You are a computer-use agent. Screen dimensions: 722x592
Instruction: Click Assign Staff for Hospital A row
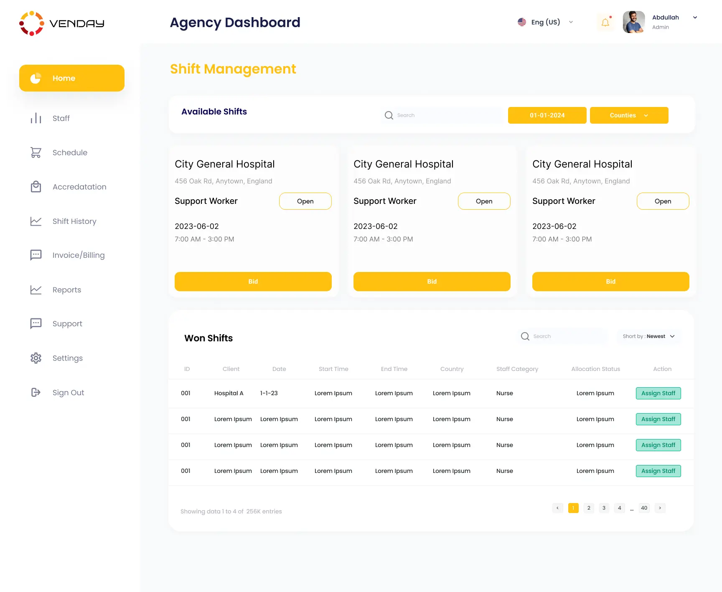tap(658, 393)
